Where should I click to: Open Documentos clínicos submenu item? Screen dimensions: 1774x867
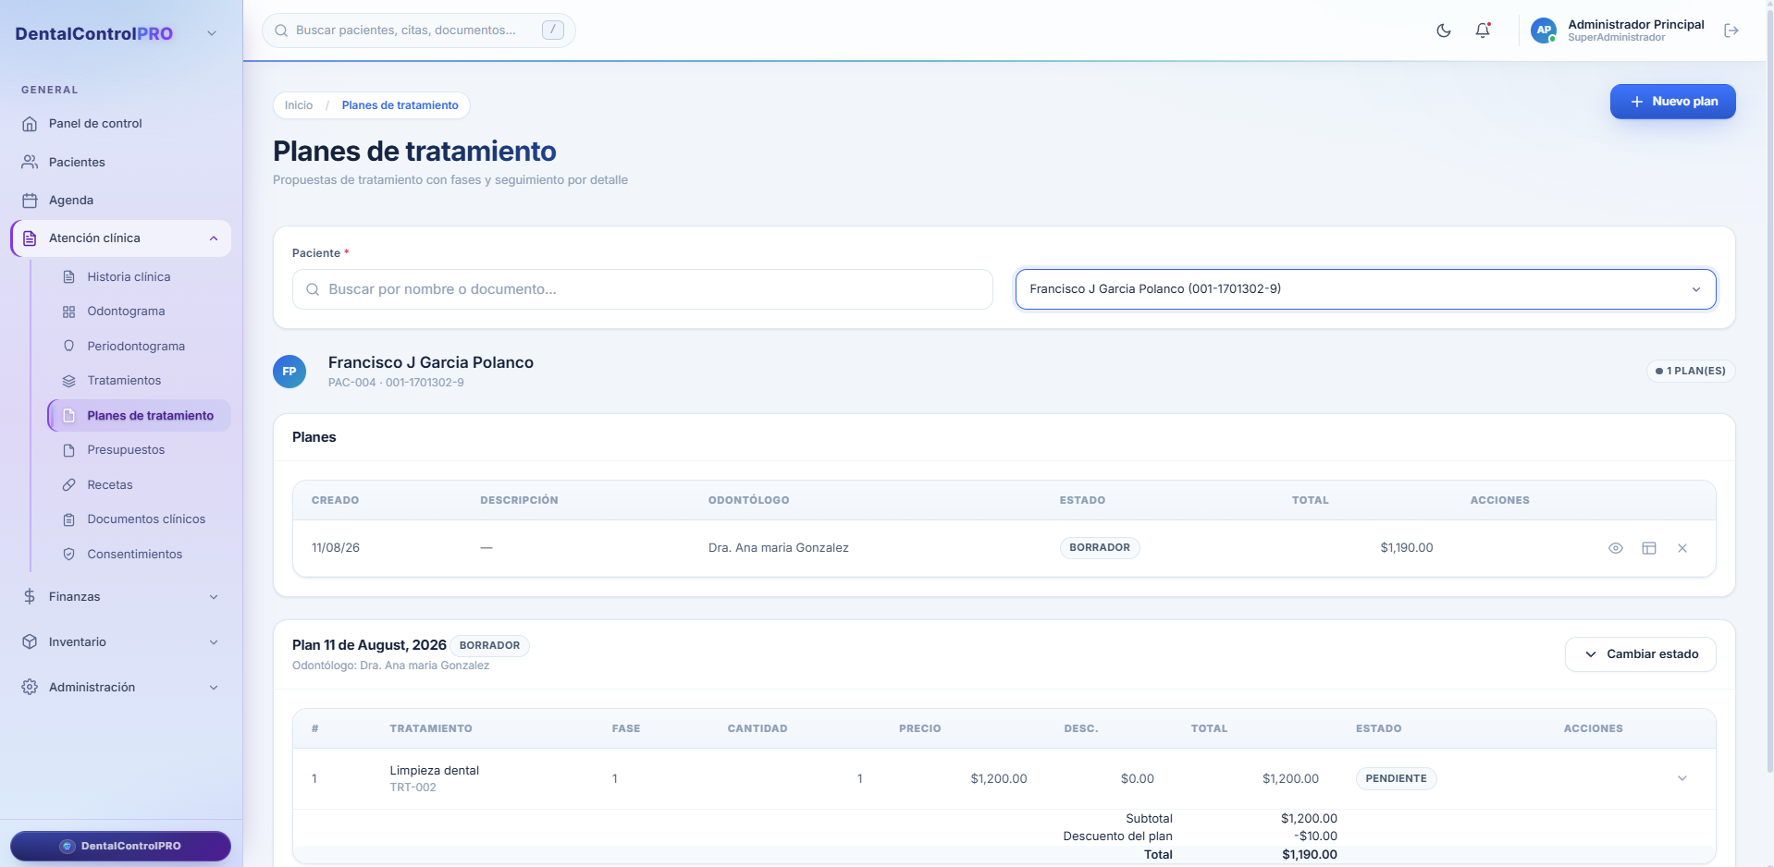139,519
